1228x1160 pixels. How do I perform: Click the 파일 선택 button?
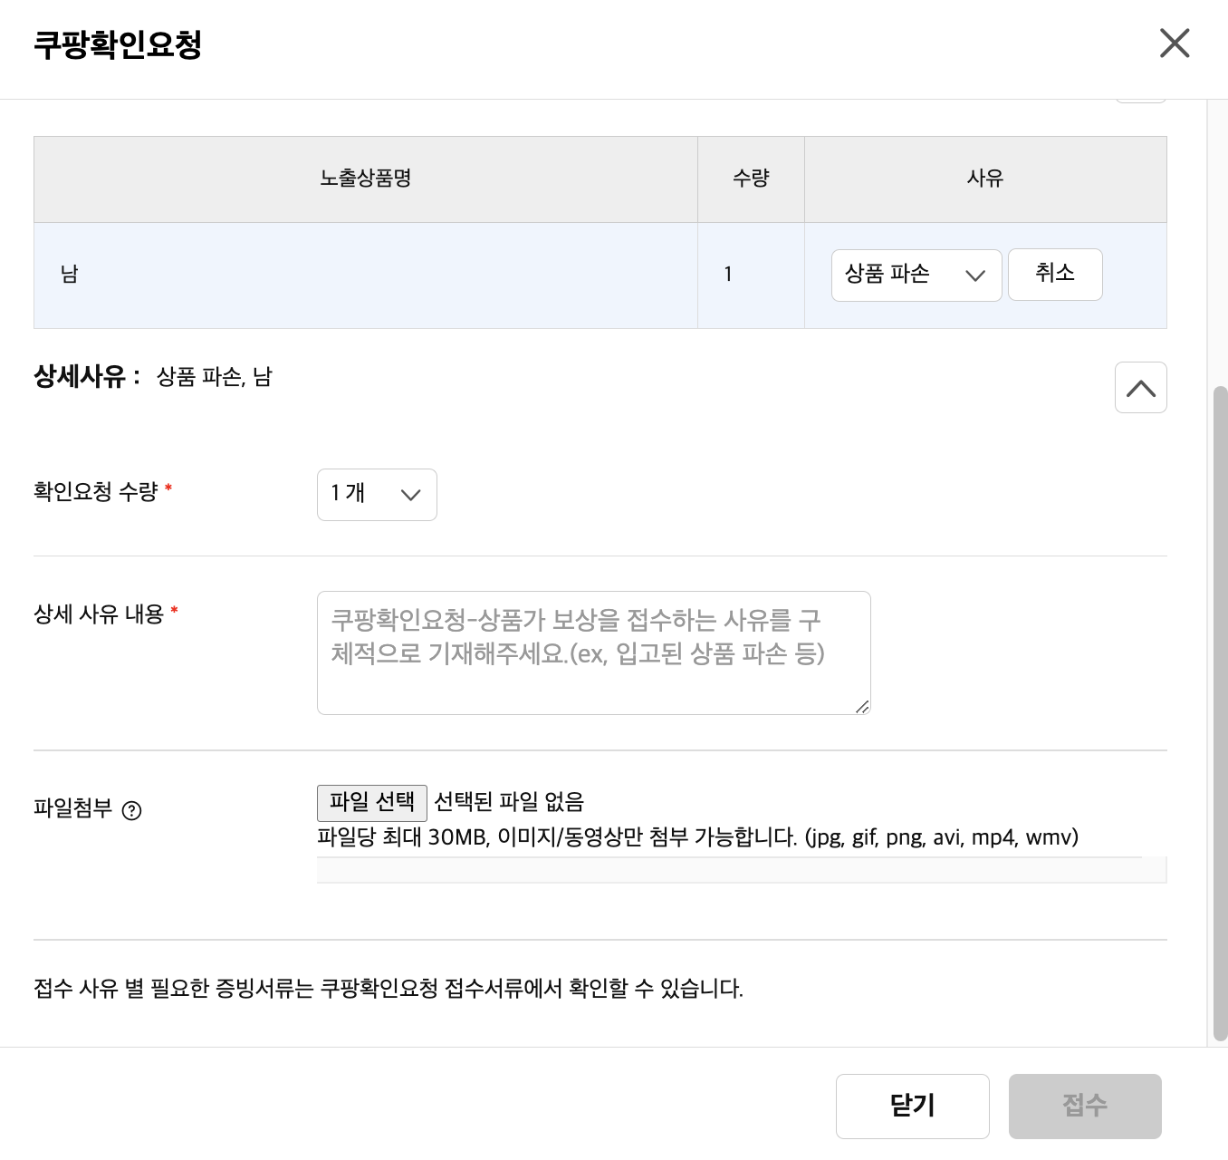tap(372, 802)
